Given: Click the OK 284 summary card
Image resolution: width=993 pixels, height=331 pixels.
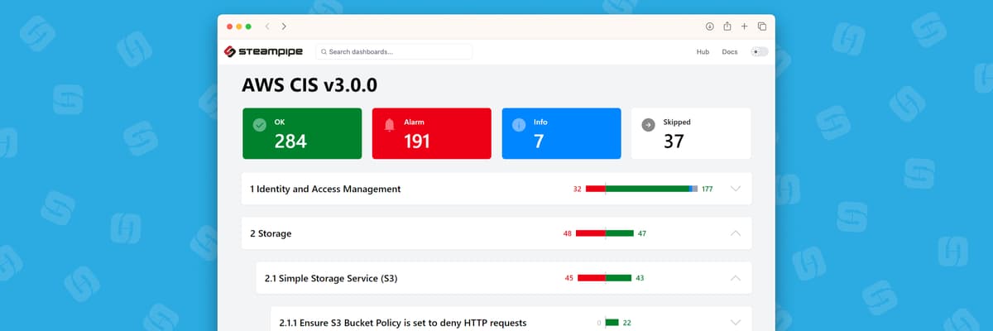Looking at the screenshot, I should pos(302,133).
